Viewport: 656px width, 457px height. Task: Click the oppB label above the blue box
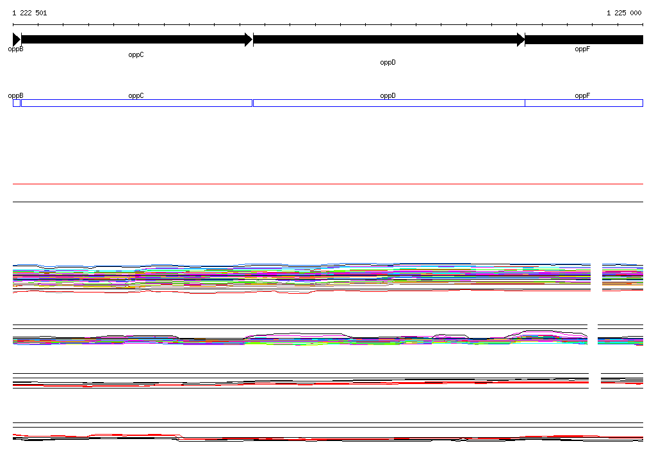pyautogui.click(x=15, y=96)
